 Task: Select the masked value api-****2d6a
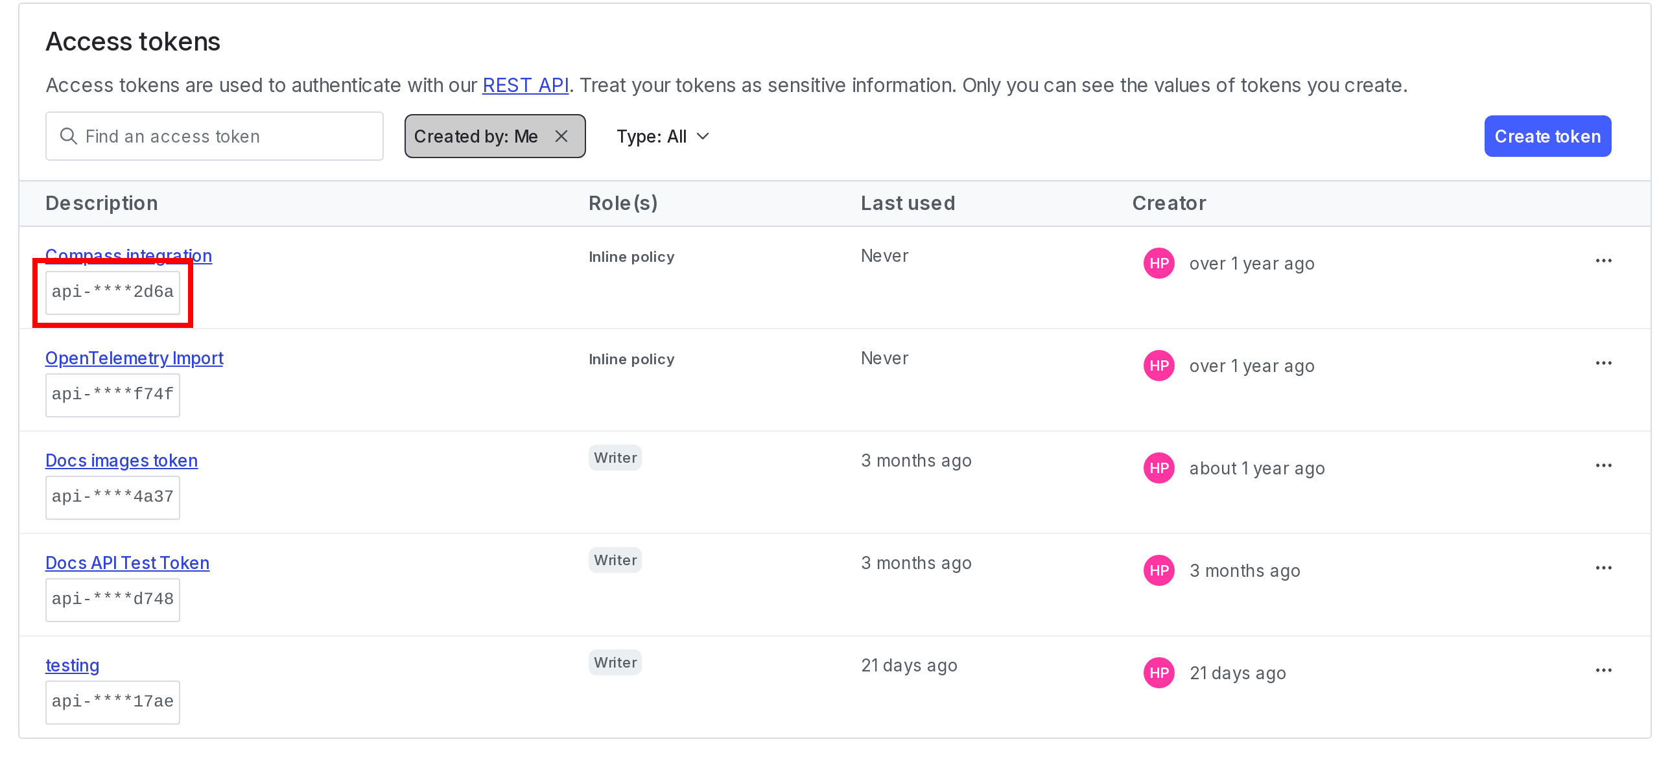tap(112, 292)
